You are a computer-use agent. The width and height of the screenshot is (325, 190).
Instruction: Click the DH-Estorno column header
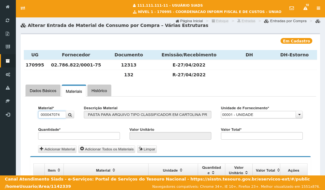pyautogui.click(x=294, y=55)
